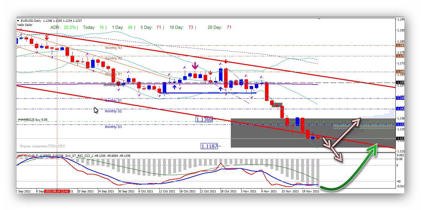Click the red double arrow near 8 Sep

(47, 37)
